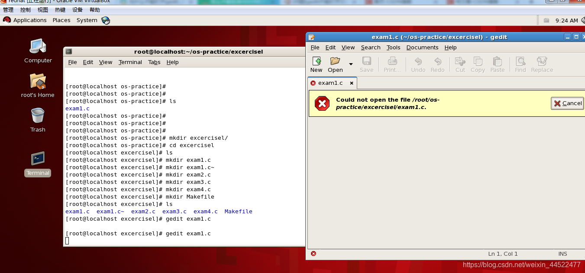Open the Places menu in GNOME panel
This screenshot has height=273, width=585.
(61, 20)
